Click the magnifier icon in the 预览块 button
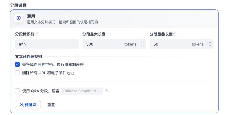 coord(22,105)
